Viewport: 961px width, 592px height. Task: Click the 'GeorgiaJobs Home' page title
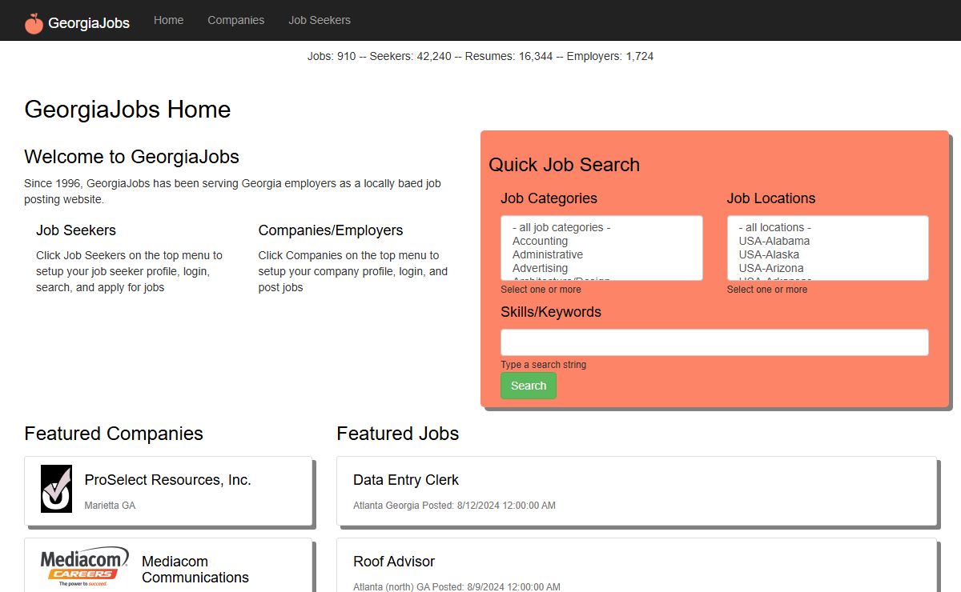coord(127,110)
